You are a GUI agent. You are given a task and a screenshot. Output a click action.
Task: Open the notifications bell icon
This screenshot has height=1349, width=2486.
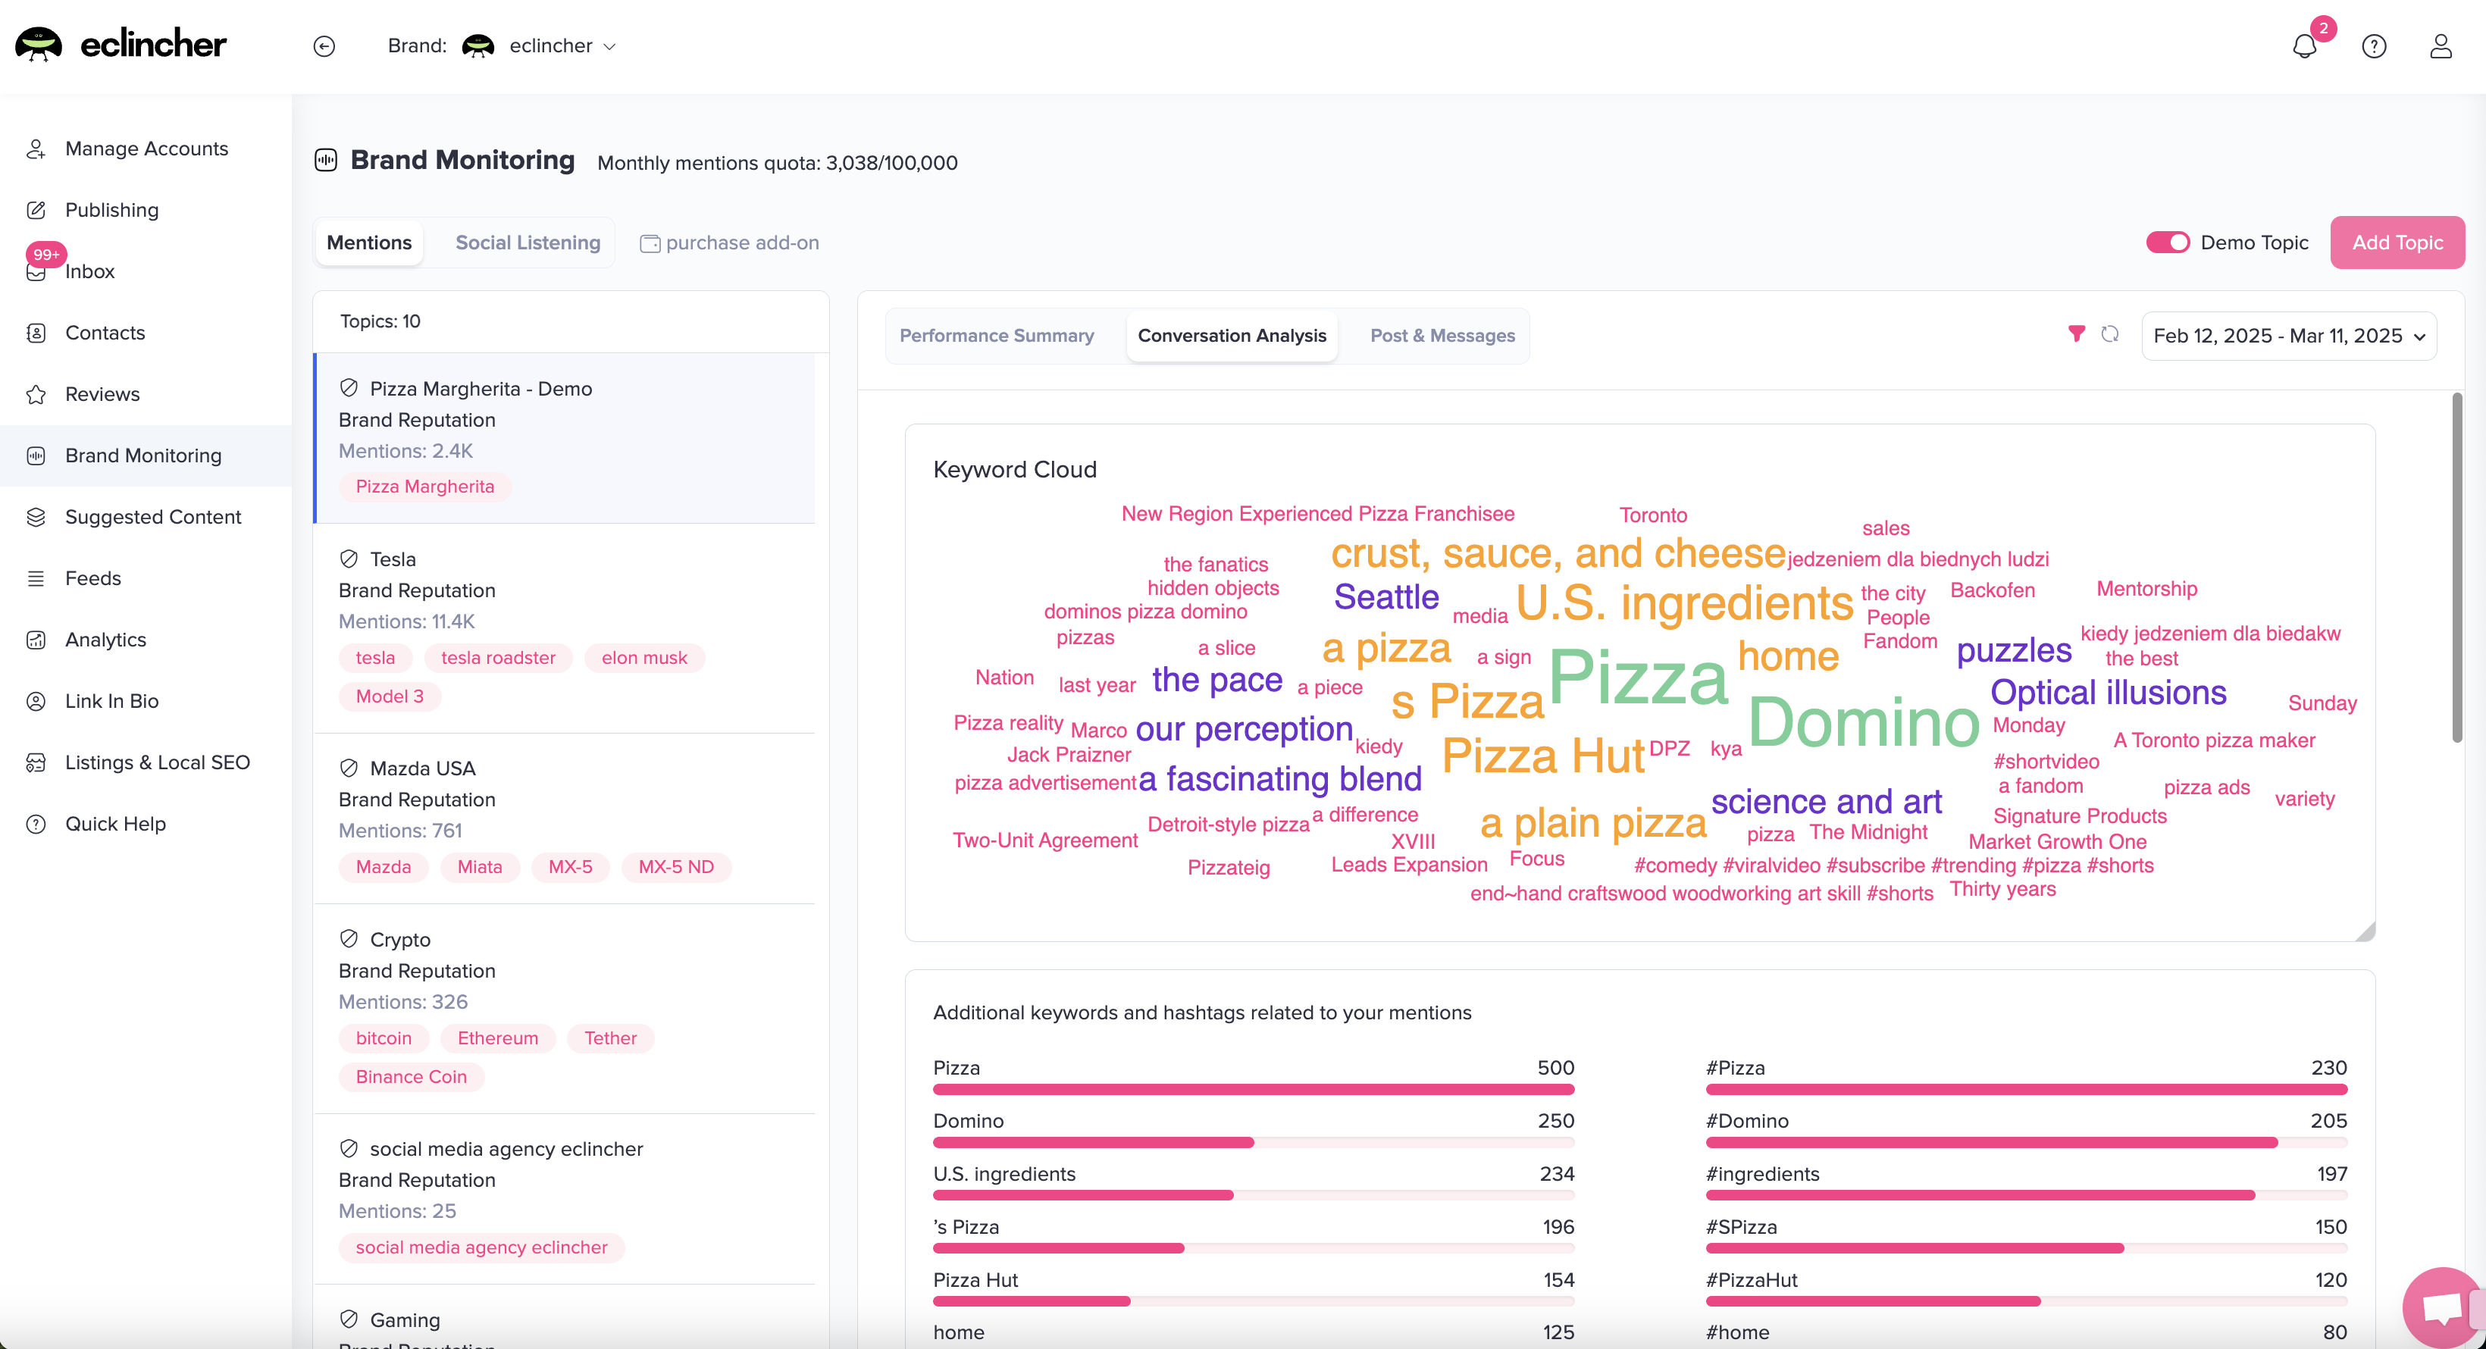[2303, 45]
